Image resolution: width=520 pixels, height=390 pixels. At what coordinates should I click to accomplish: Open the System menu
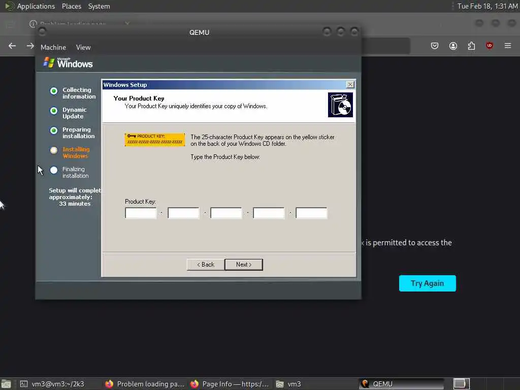coord(99,6)
